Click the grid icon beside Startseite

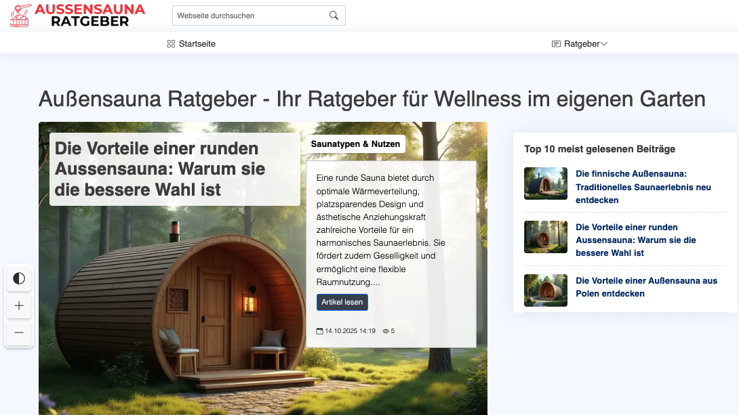(x=170, y=43)
